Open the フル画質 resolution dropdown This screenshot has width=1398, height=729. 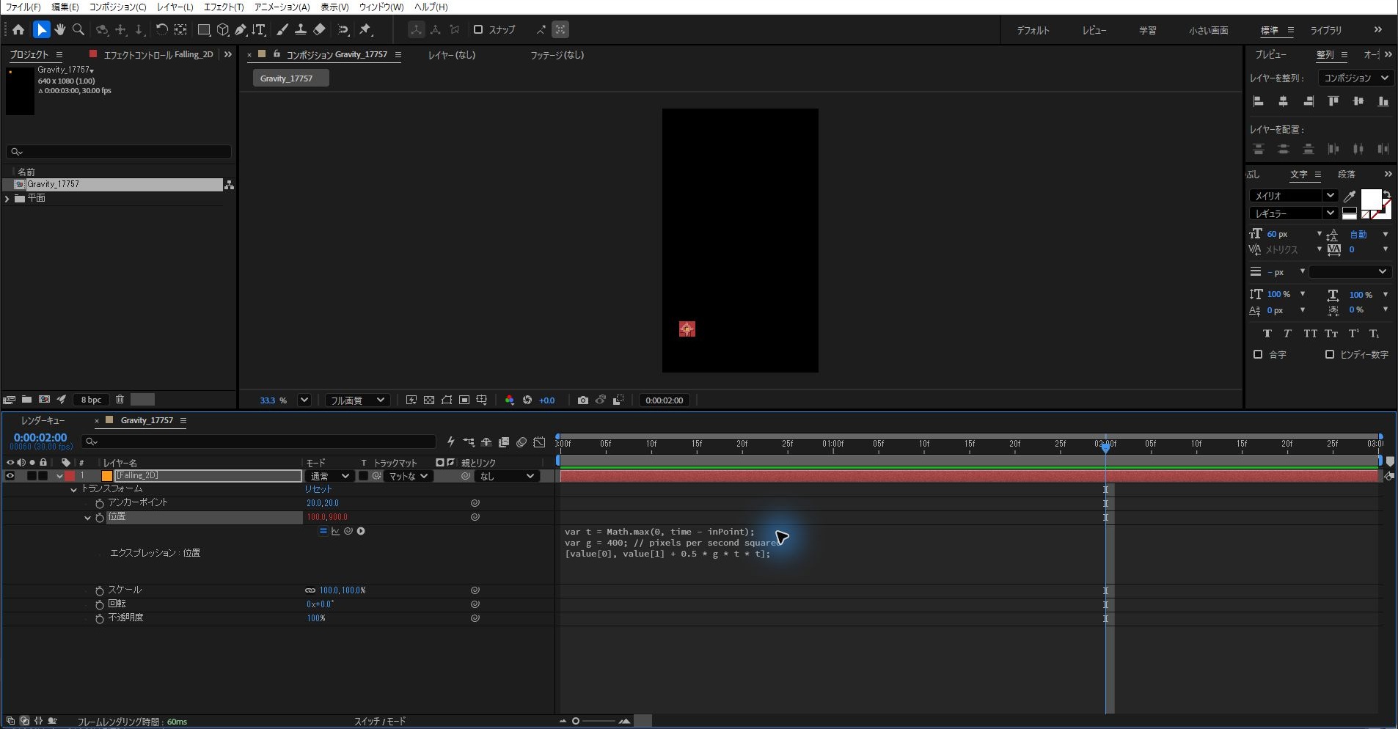coord(356,400)
